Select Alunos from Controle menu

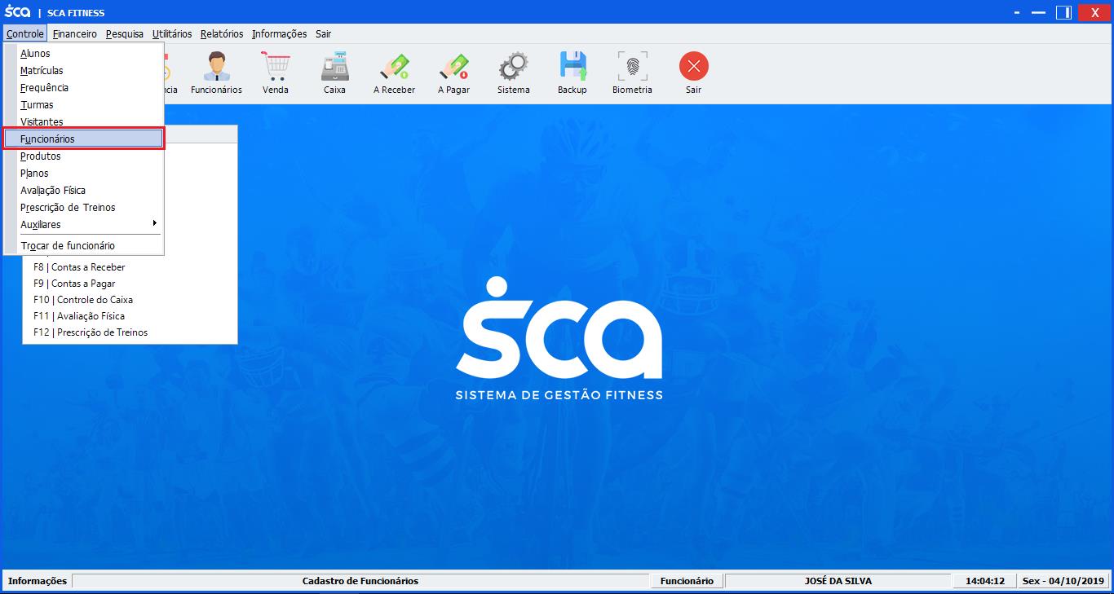pyautogui.click(x=84, y=53)
